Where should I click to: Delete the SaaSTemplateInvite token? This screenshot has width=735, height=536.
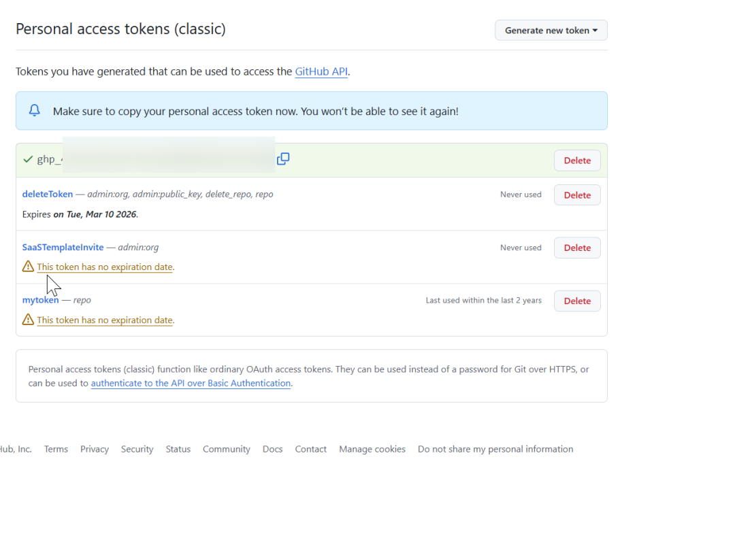[x=577, y=248]
